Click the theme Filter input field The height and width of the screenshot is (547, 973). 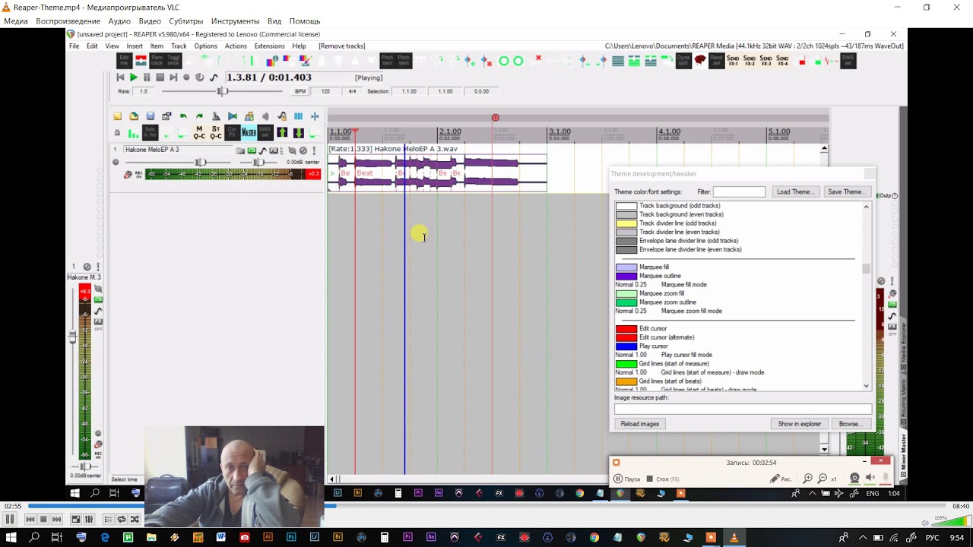pos(739,192)
